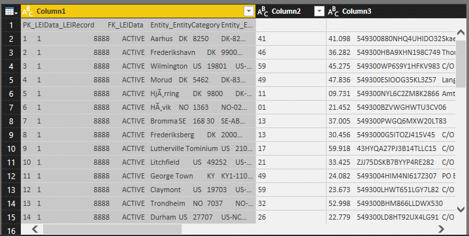Select row number 7

11,107
